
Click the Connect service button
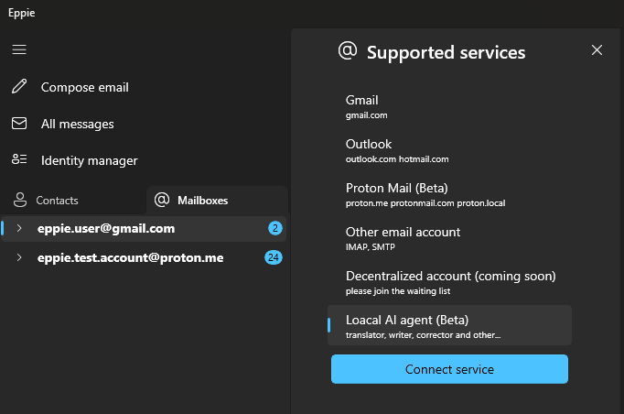point(449,369)
